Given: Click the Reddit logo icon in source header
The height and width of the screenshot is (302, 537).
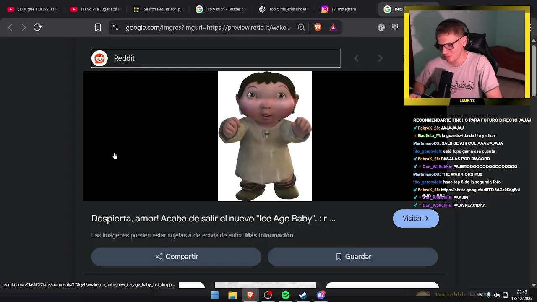Looking at the screenshot, I should tap(99, 58).
